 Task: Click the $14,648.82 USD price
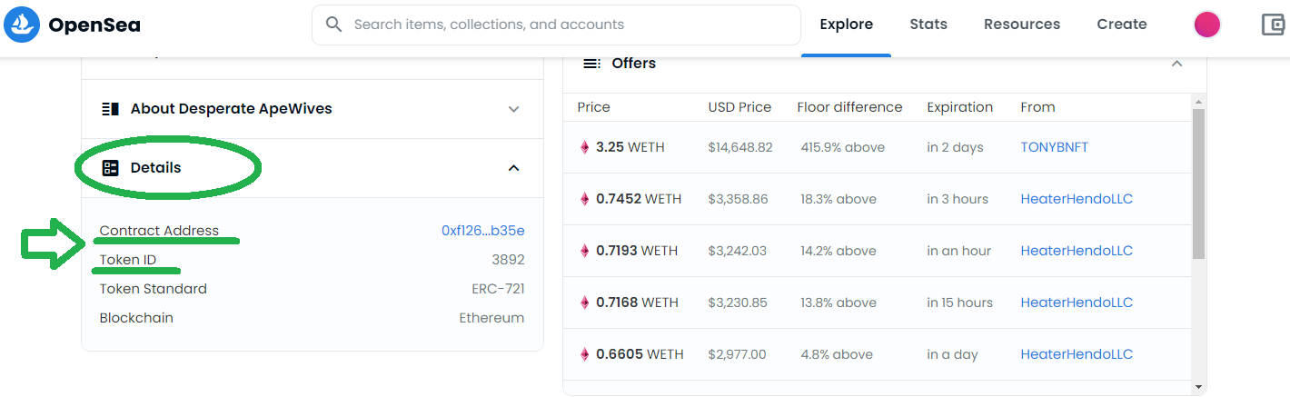point(740,147)
